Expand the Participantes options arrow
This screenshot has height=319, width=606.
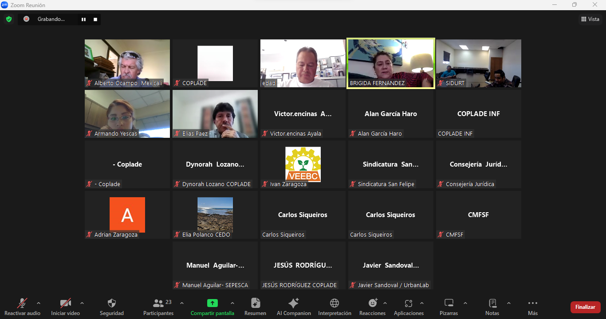tap(182, 303)
